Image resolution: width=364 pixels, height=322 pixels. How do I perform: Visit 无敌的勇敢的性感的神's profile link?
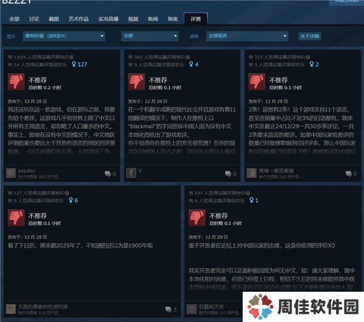click(42, 307)
